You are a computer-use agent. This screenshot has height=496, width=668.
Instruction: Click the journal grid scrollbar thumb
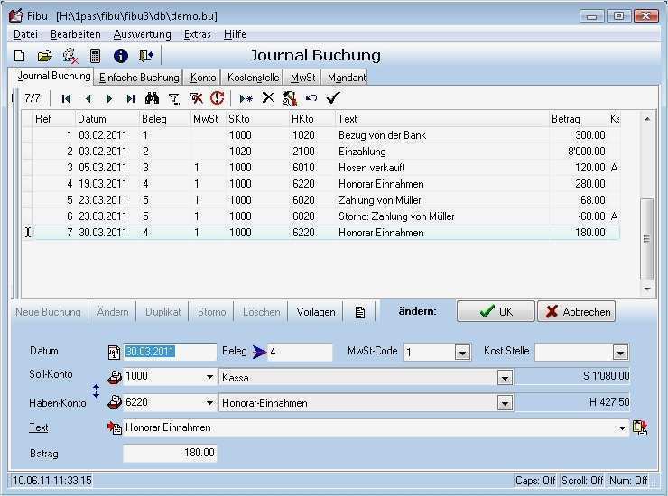coord(646,239)
